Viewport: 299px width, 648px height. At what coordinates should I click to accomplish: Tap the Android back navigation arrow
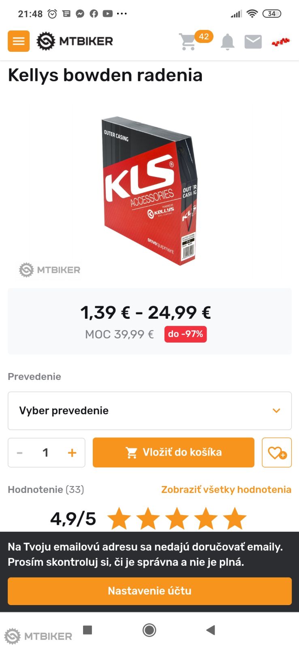tap(210, 630)
